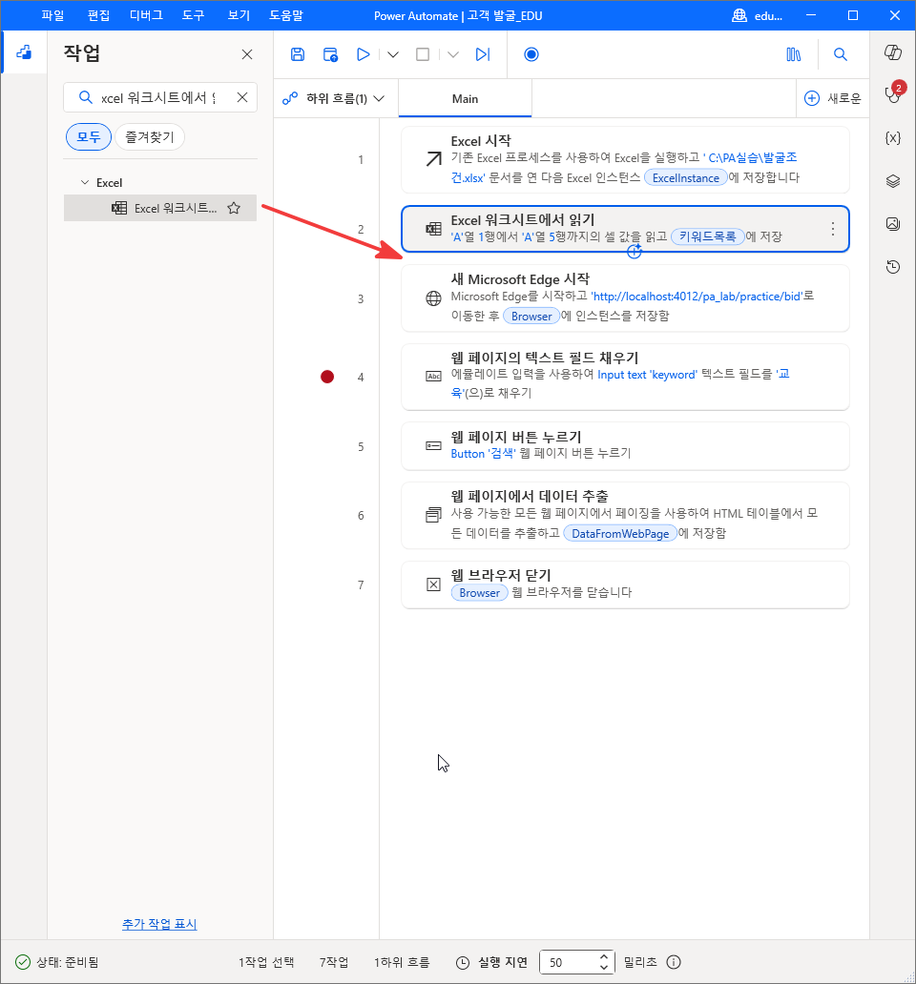This screenshot has height=984, width=916.
Task: Clear the action search box text
Action: tap(242, 97)
